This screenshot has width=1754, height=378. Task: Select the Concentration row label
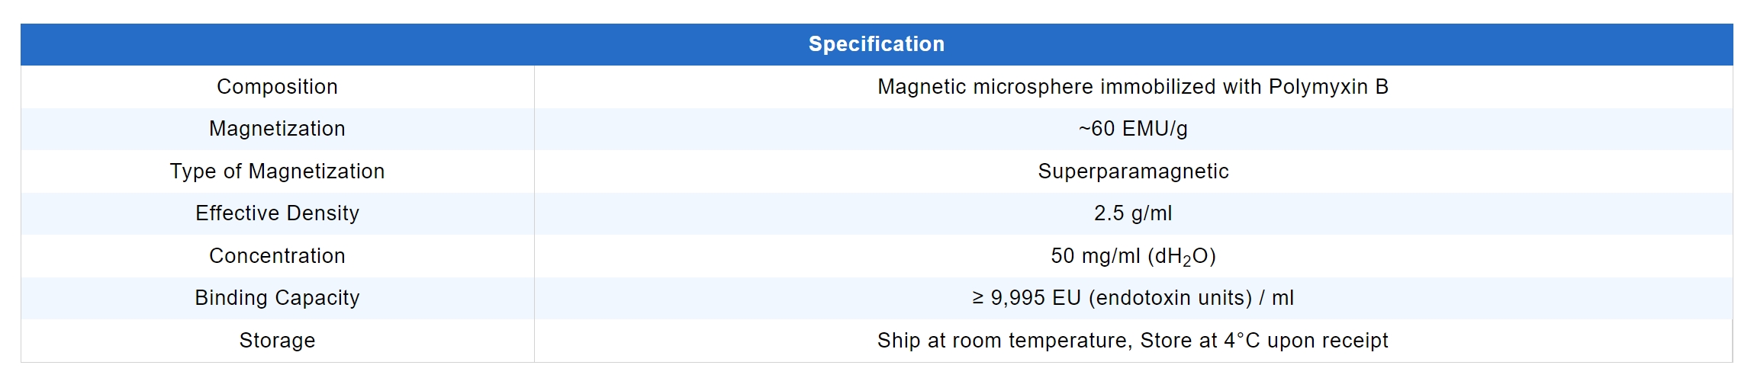(277, 256)
